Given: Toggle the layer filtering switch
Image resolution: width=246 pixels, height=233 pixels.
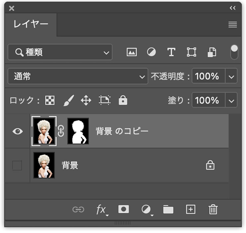Looking at the screenshot, I should tap(234, 52).
